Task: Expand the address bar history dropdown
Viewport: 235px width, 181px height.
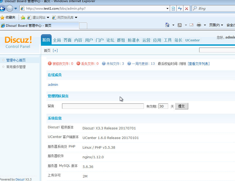Action: (x=168, y=9)
